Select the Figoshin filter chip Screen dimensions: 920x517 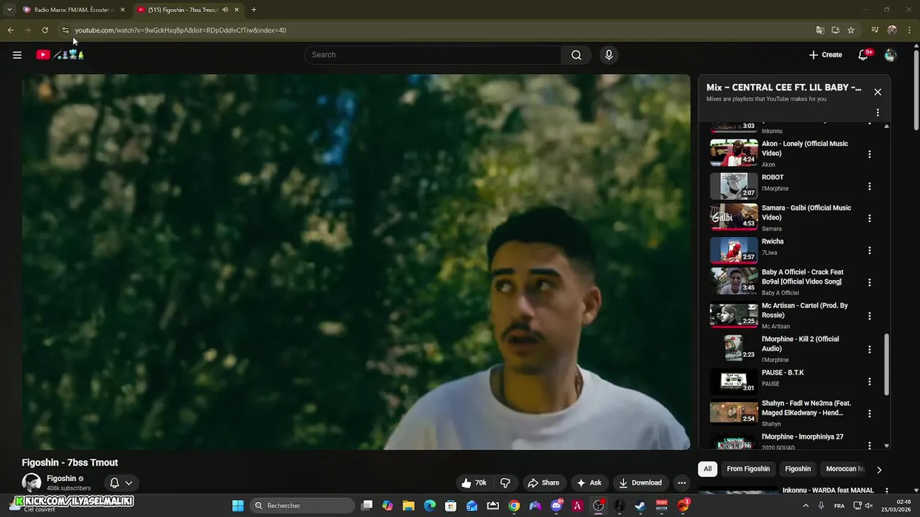click(798, 469)
